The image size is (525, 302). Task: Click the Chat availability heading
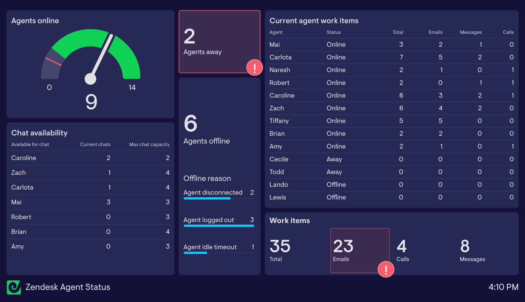click(39, 133)
